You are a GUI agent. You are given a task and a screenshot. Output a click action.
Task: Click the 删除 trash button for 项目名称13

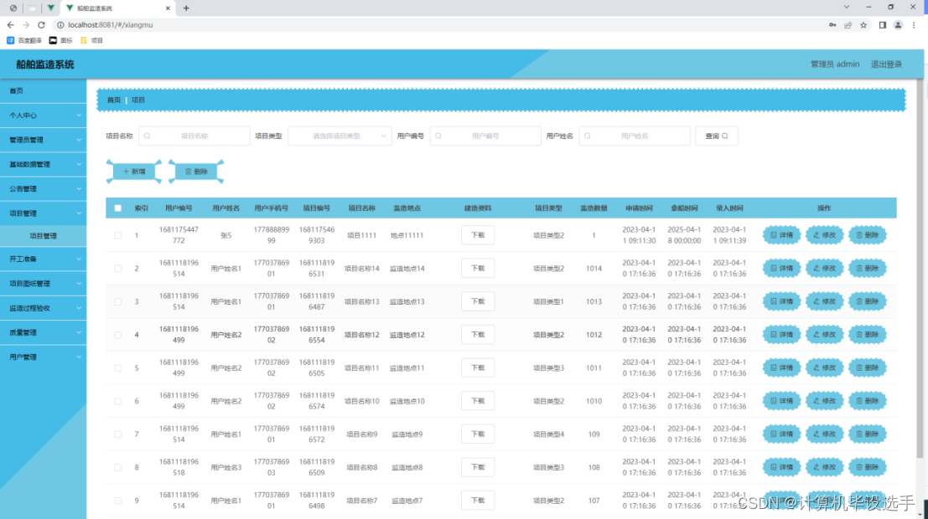tap(868, 301)
